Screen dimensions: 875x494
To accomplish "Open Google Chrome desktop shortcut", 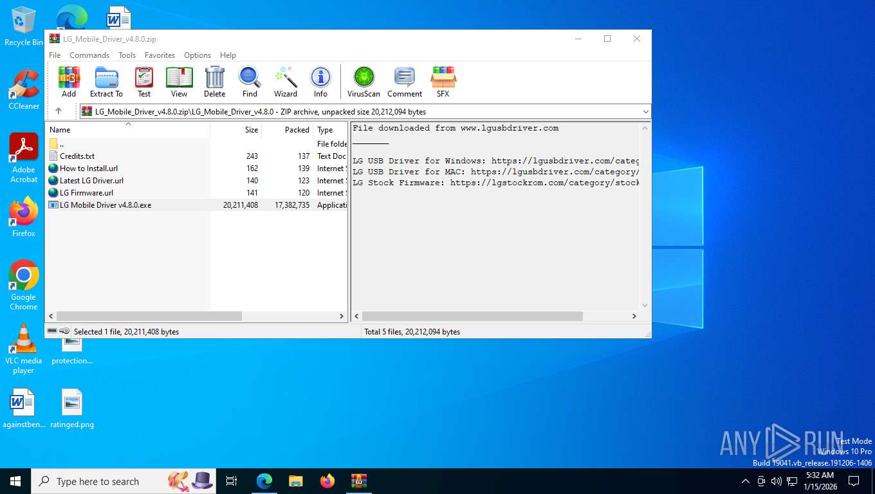I will click(24, 285).
